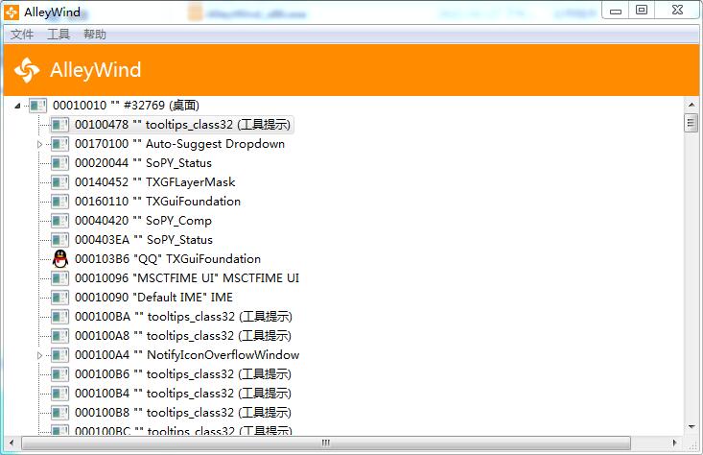Click the vertical scrollbar thumb
Image resolution: width=703 pixels, height=455 pixels.
click(x=691, y=123)
